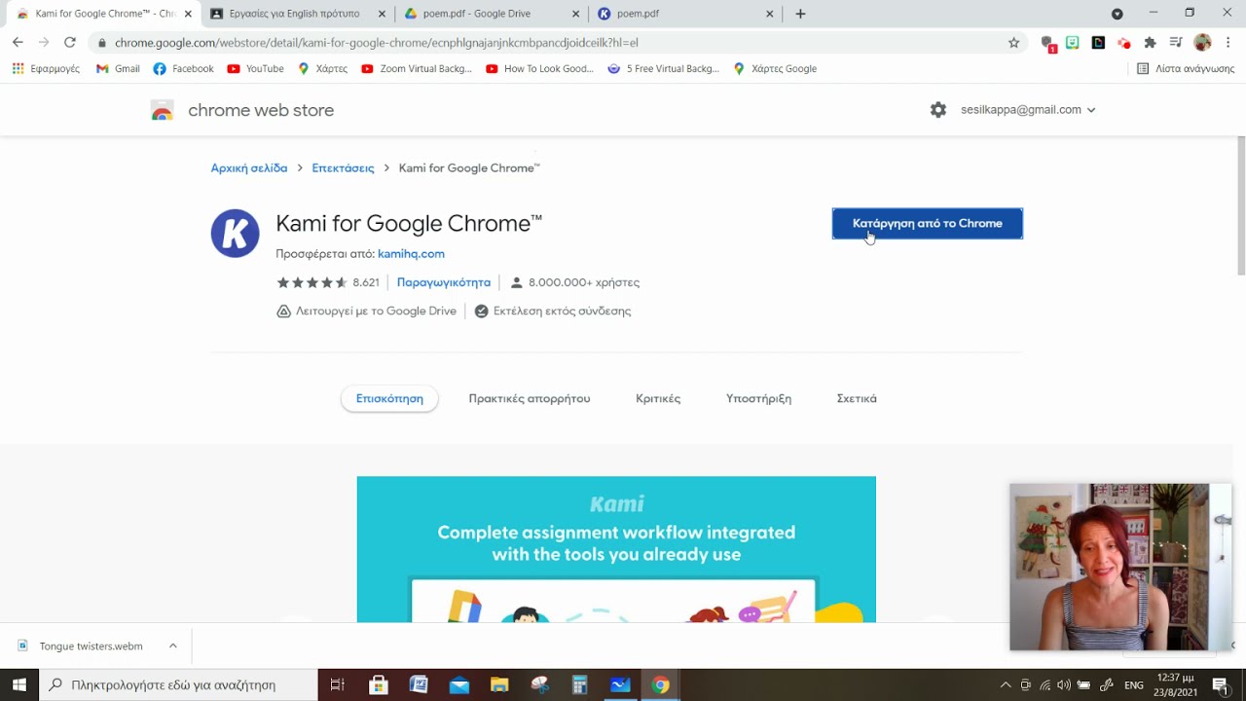Image resolution: width=1246 pixels, height=701 pixels.
Task: Click the address bar URL field
Action: (555, 43)
